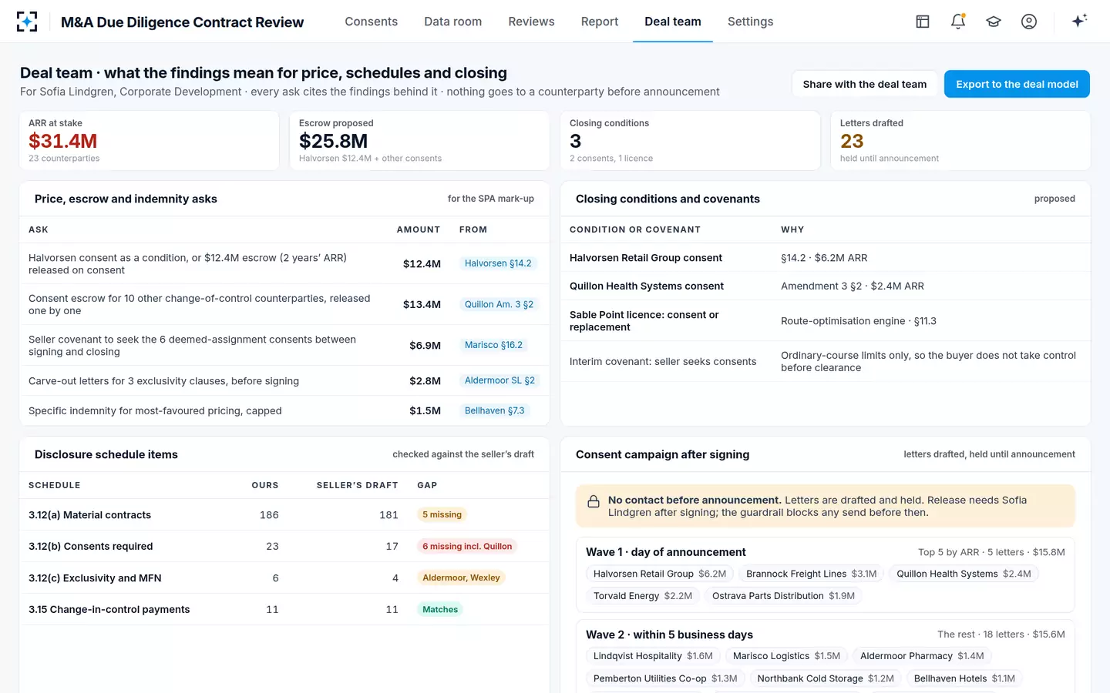Click the 5 missing gap badge

tap(442, 514)
